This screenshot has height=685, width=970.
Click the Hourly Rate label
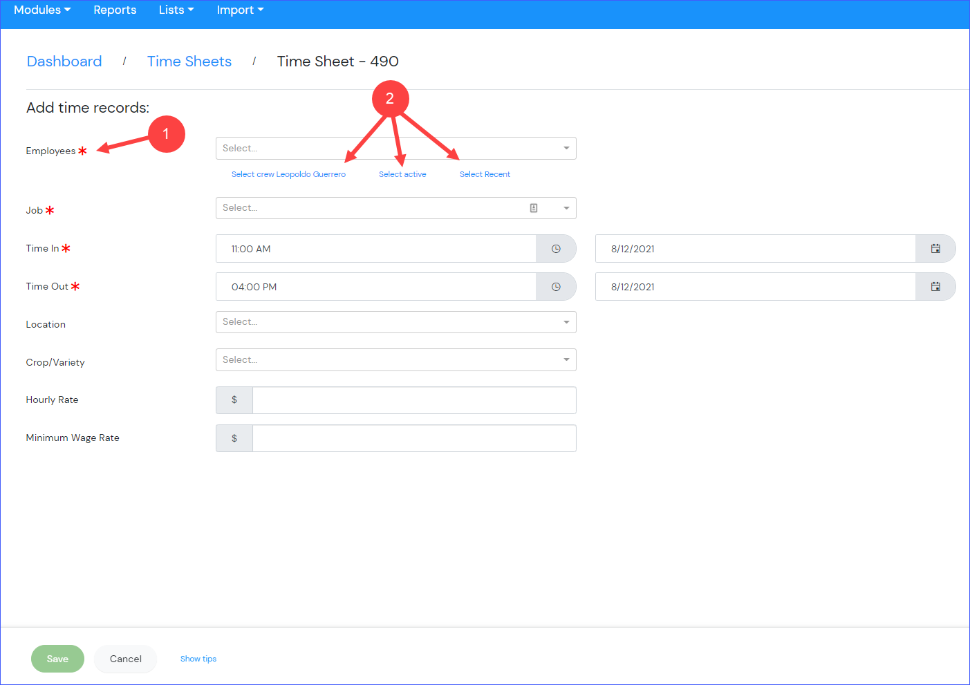click(52, 400)
